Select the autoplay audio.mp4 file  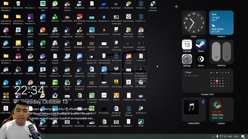point(141,46)
